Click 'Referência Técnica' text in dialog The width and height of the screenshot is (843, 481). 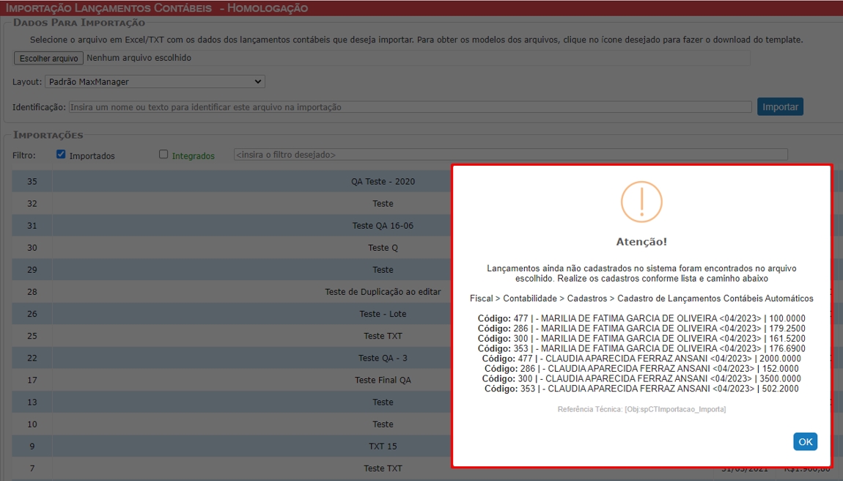[x=641, y=409]
